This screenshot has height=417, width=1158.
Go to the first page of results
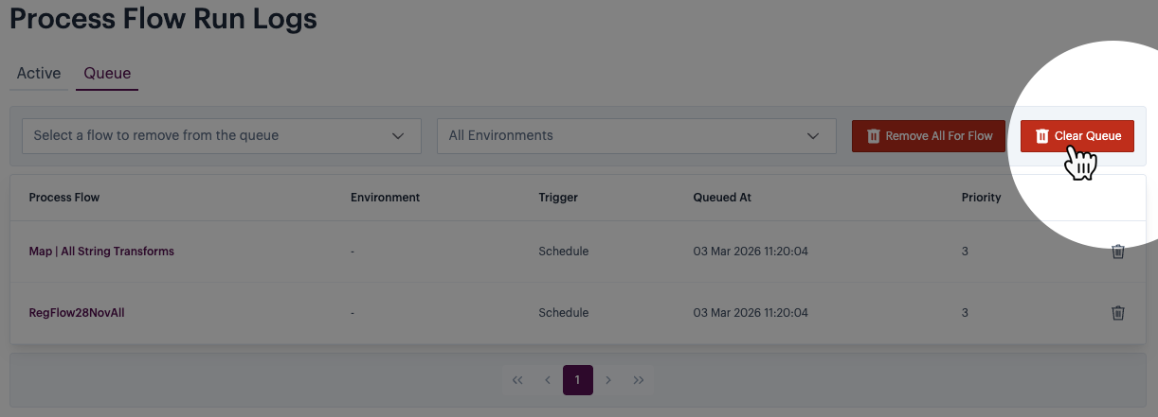517,380
